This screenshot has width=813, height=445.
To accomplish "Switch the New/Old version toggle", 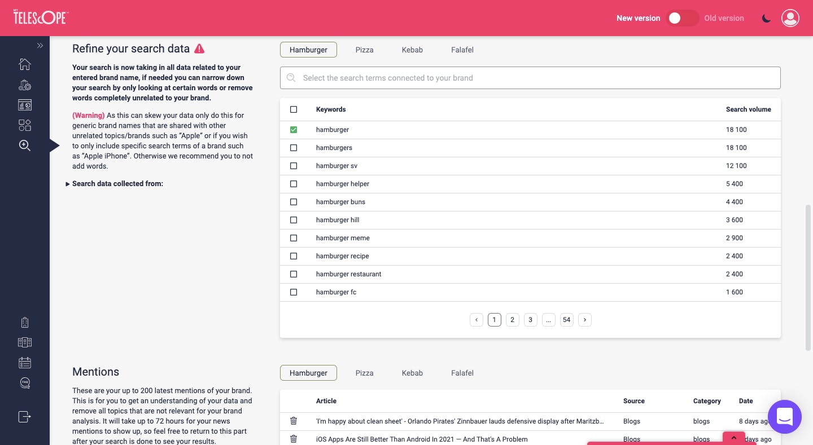I will (683, 18).
